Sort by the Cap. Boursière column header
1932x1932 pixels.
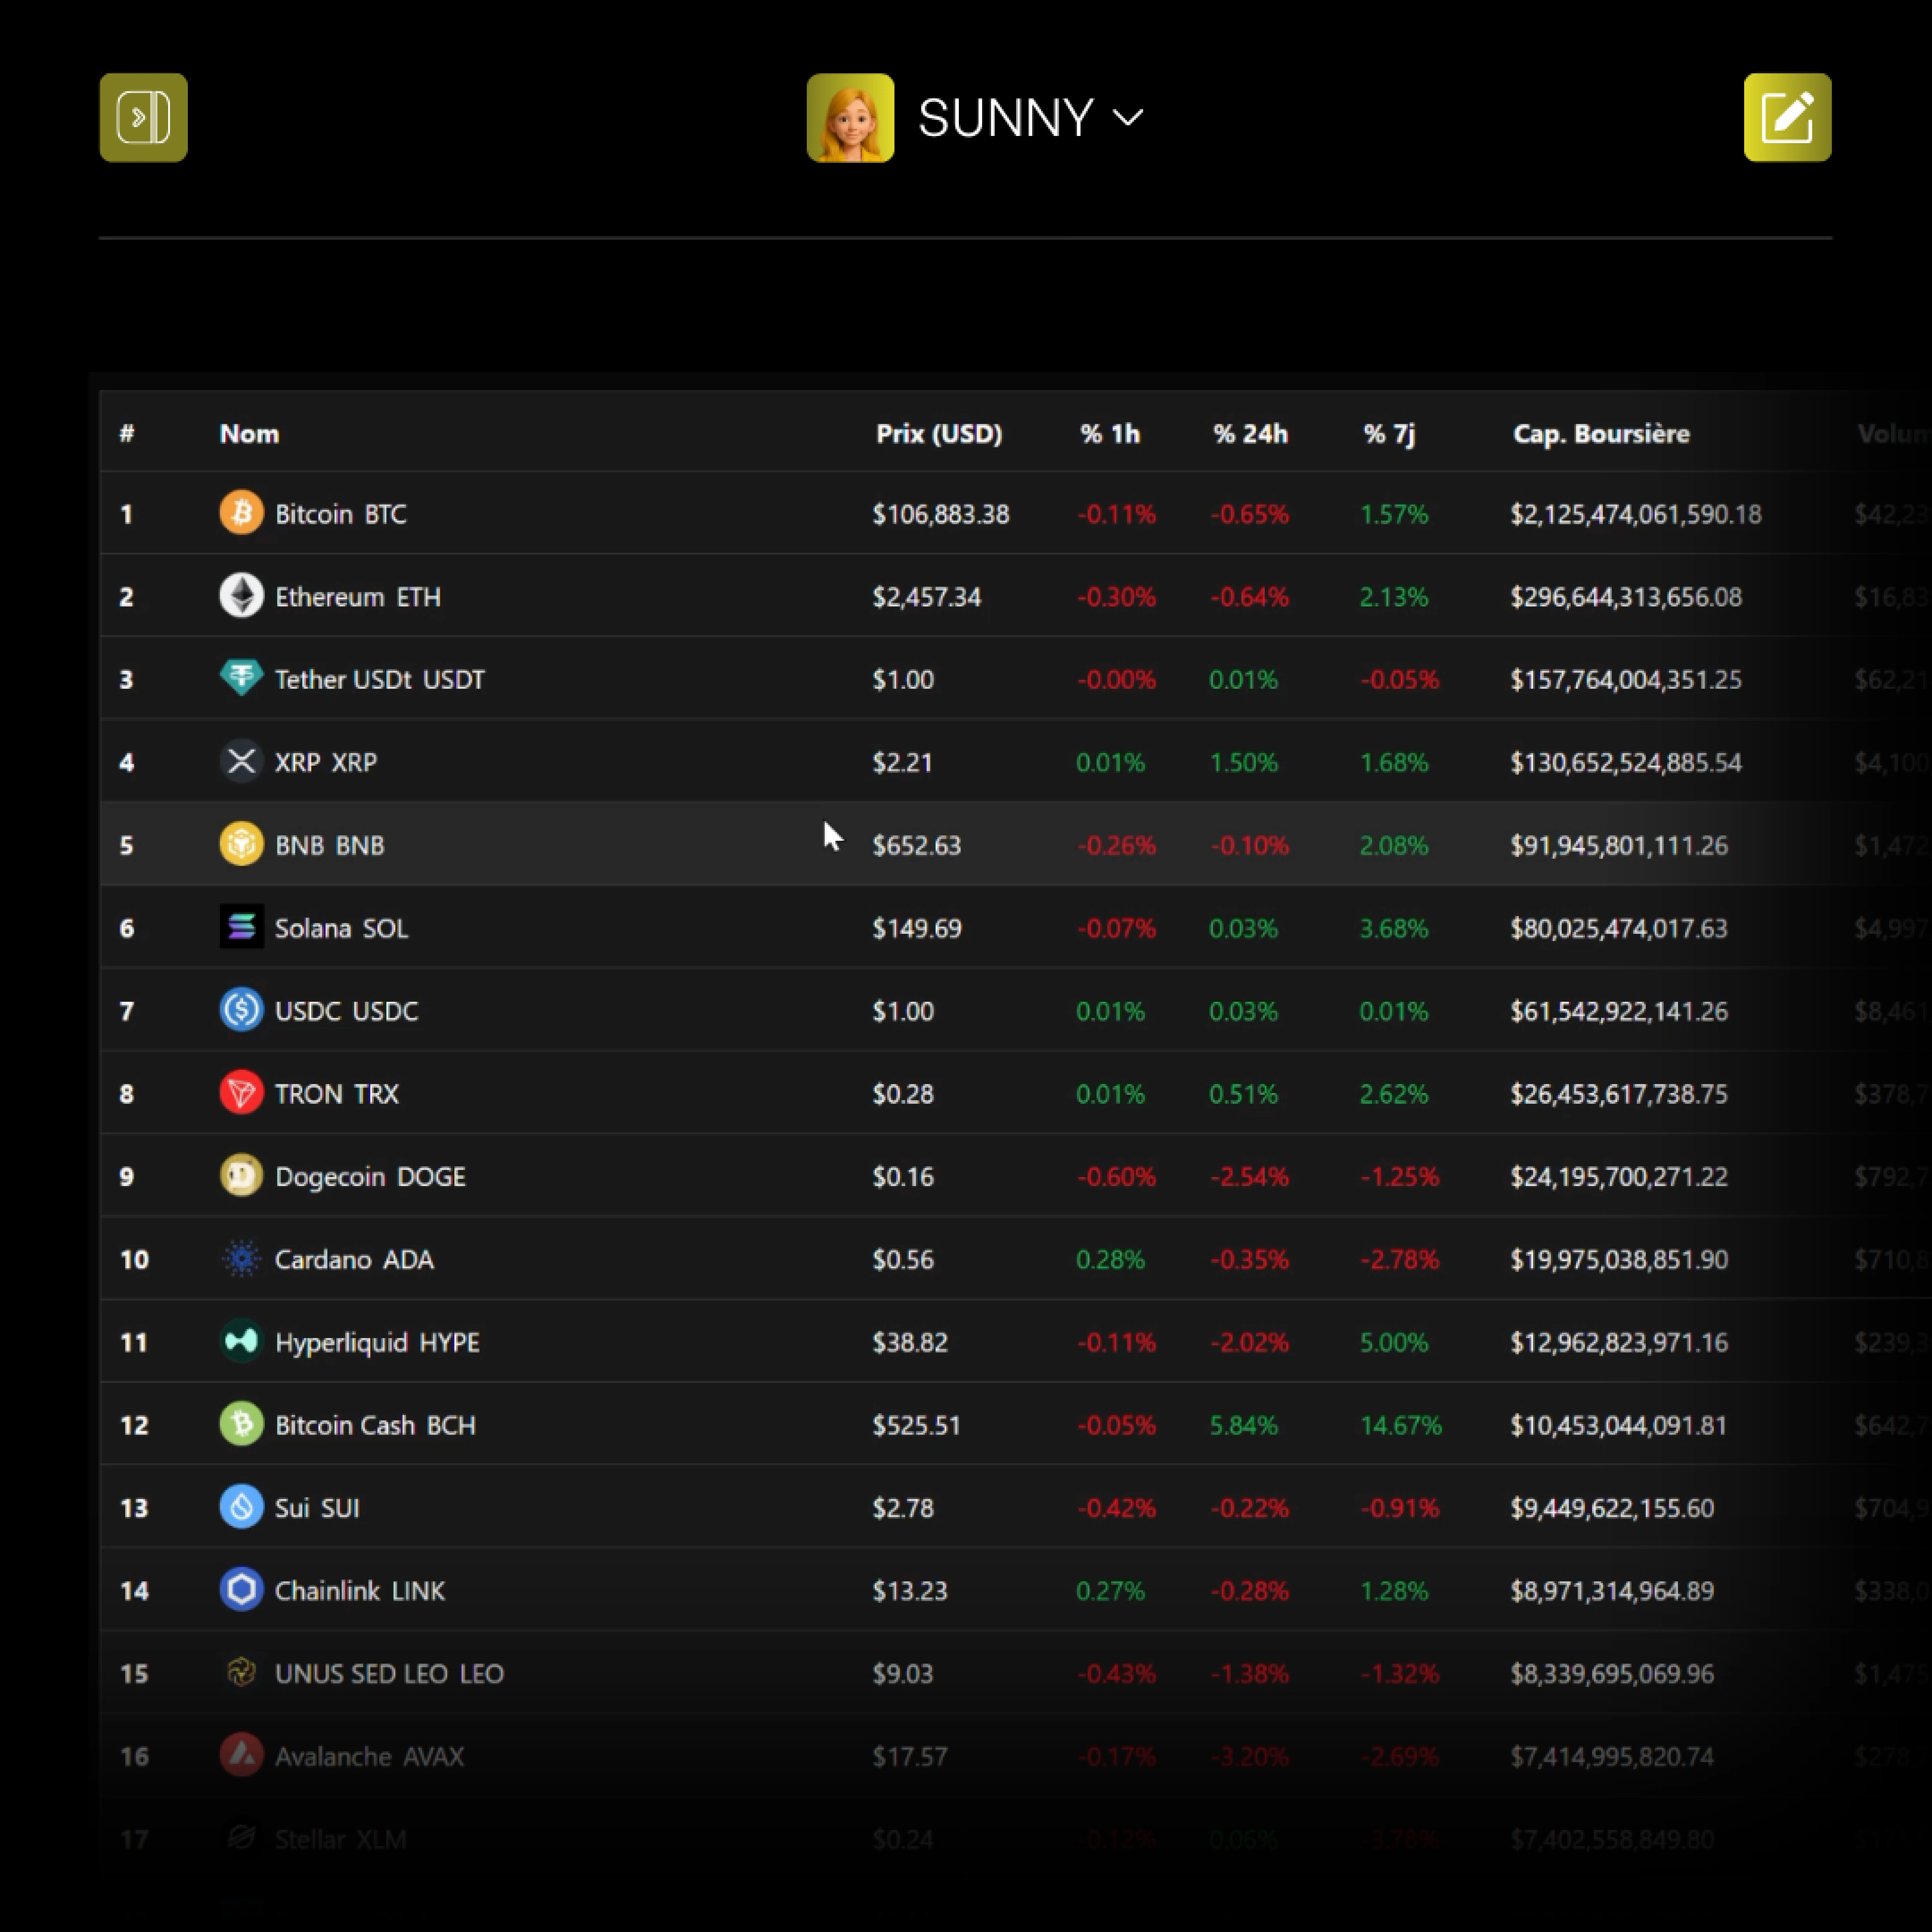pyautogui.click(x=1601, y=433)
